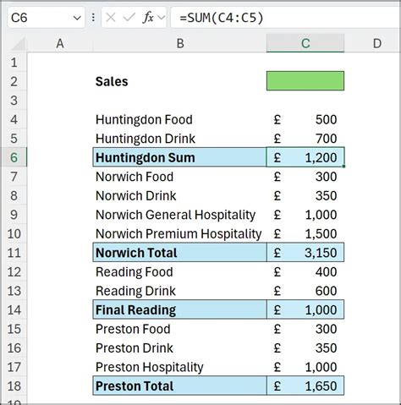Image resolution: width=401 pixels, height=405 pixels.
Task: Expand the dropdown next to fx
Action: (x=162, y=18)
